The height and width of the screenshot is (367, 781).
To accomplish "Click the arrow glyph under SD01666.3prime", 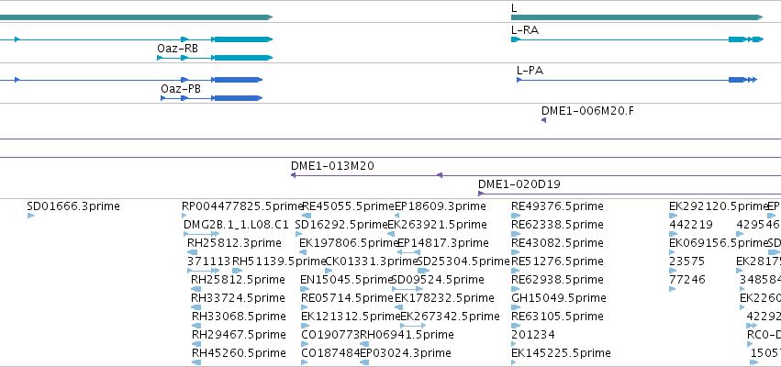I will pyautogui.click(x=31, y=216).
